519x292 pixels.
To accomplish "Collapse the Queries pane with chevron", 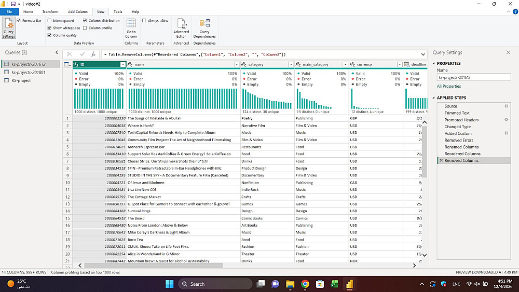I will click(57, 52).
